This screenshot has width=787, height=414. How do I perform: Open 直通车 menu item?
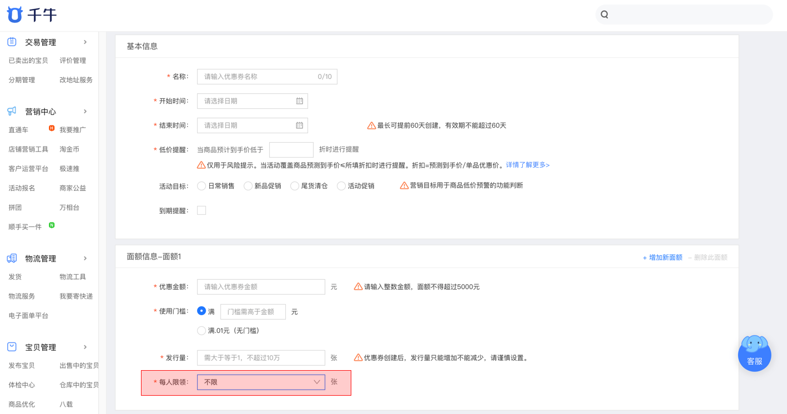coord(18,130)
